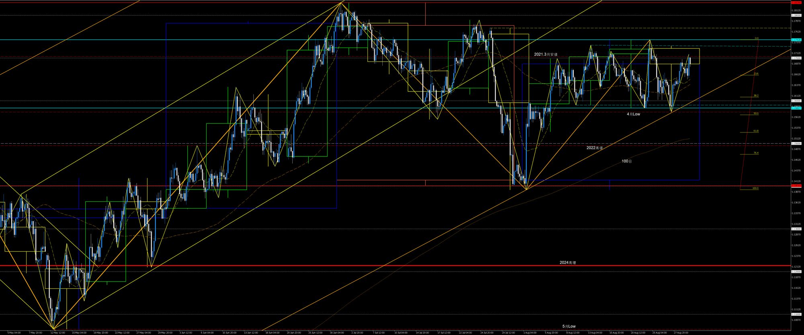
Task: Click the 1.15000 price axis label
Action: 796,143
